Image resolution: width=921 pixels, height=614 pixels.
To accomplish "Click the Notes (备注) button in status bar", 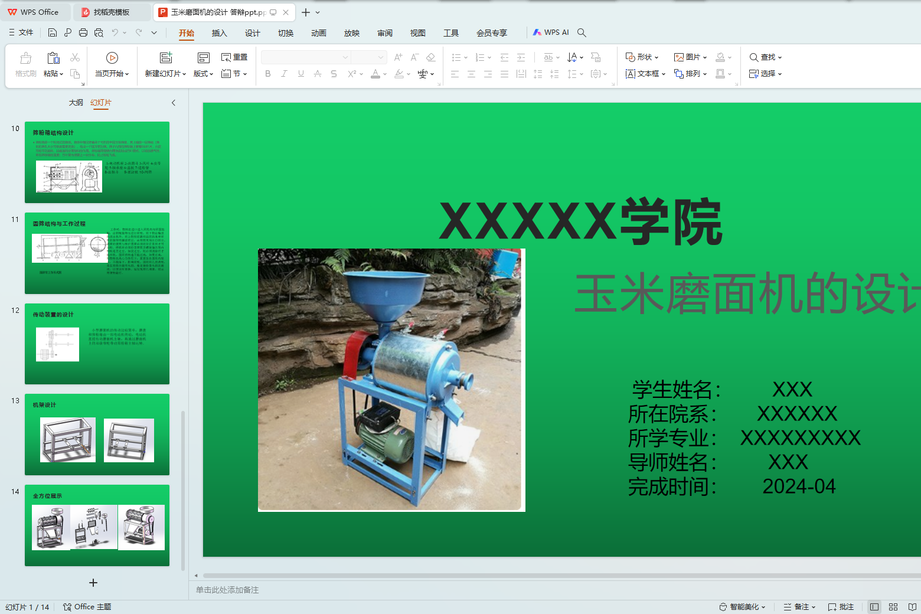I will [x=799, y=607].
